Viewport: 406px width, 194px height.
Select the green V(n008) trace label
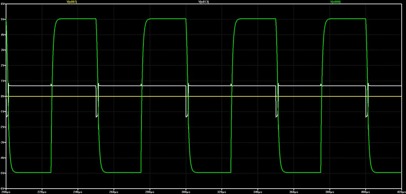[336, 2]
